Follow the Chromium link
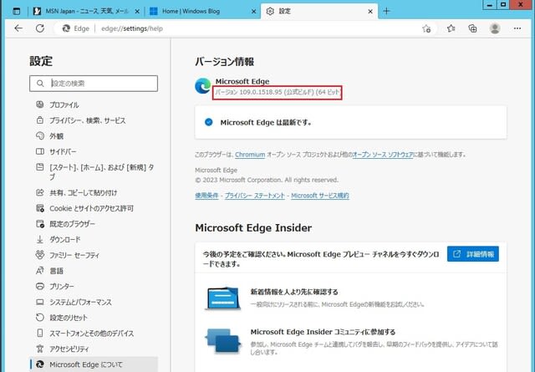 point(250,155)
